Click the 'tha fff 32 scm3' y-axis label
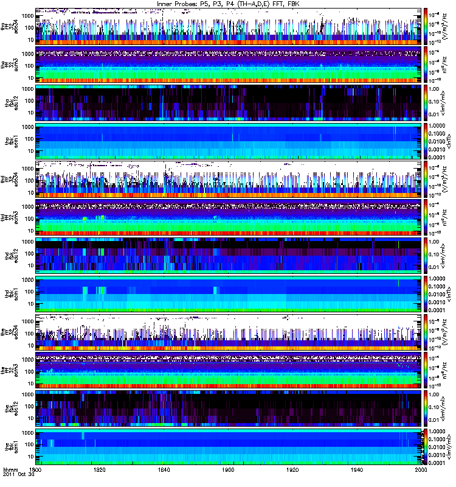 [10, 65]
